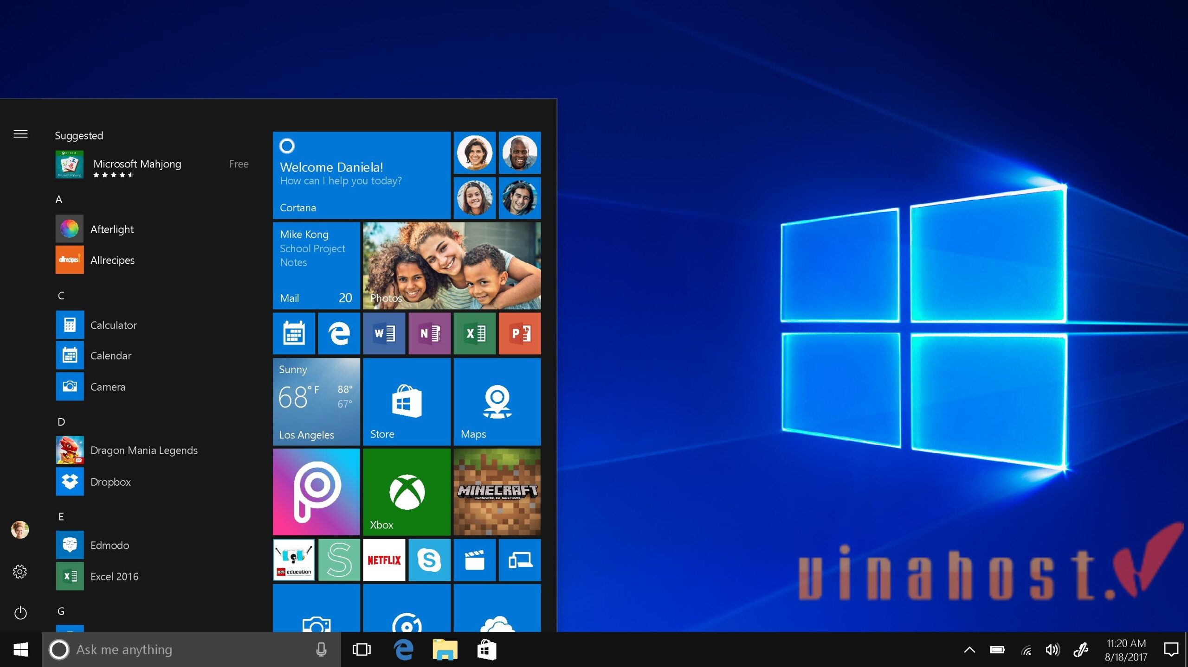
Task: Click the letter G group header
Action: (61, 611)
